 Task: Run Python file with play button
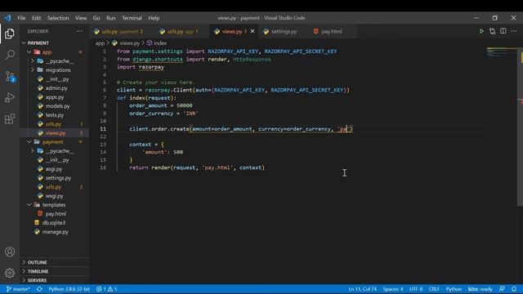[x=481, y=31]
